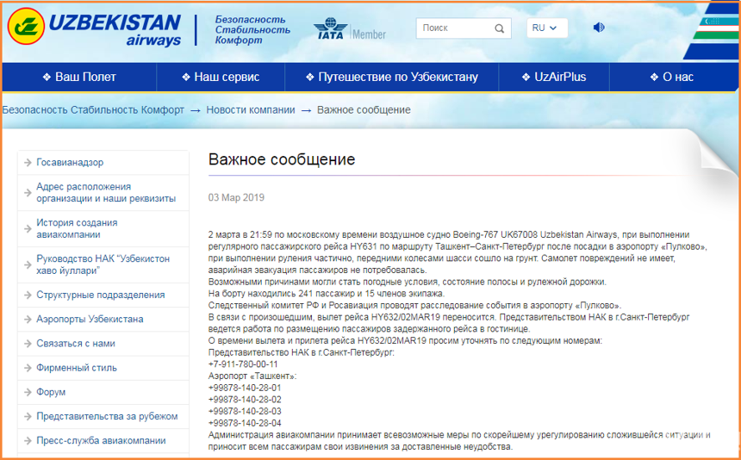
Task: Click the Важное сообщение breadcrumb text
Action: 364,110
